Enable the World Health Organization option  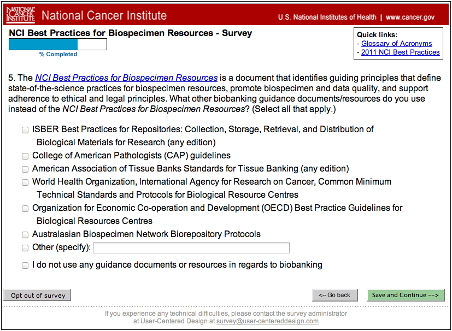point(25,182)
